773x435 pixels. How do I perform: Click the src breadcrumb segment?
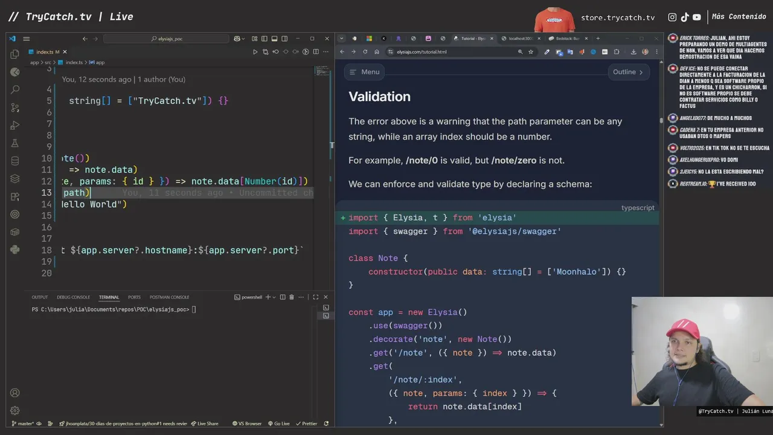click(x=48, y=62)
